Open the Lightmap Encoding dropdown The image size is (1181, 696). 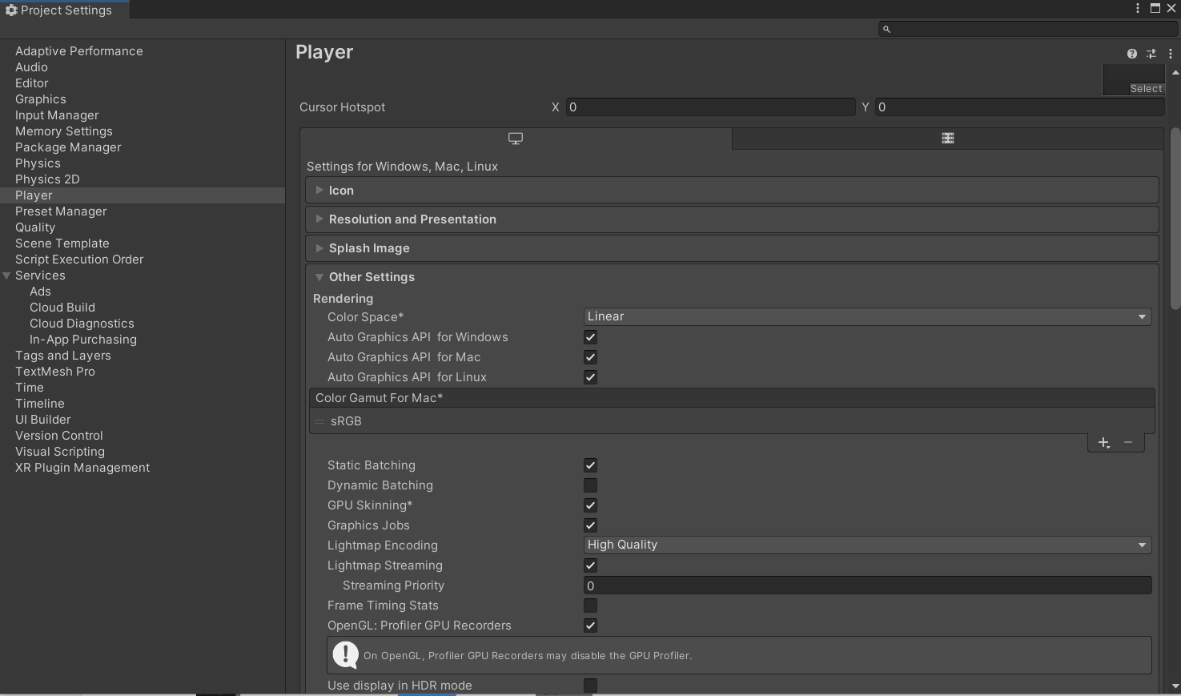[x=867, y=545]
